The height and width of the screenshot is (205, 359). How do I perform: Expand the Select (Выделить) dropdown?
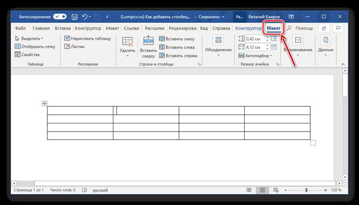pyautogui.click(x=29, y=38)
